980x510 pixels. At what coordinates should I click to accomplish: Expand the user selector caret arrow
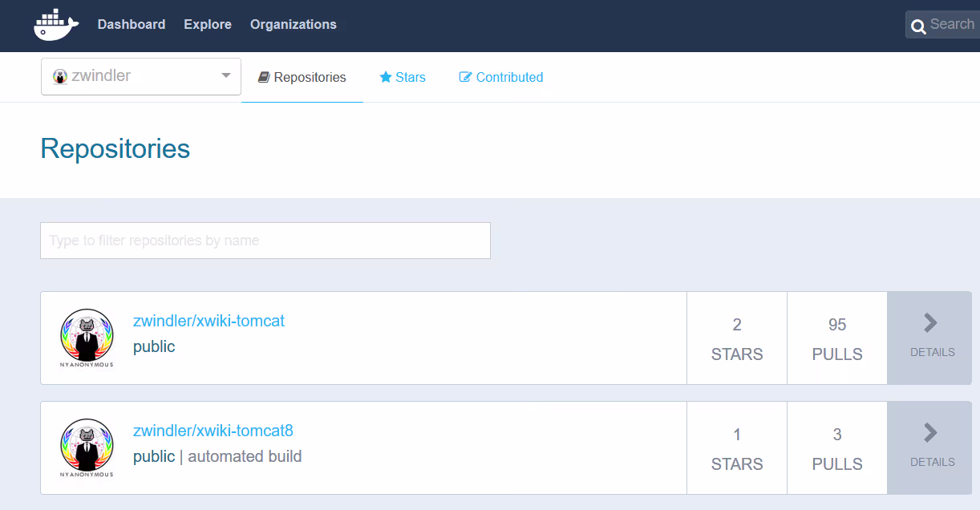pos(225,76)
